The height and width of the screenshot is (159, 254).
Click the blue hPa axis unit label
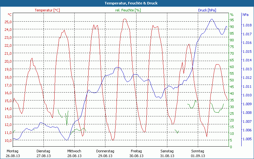point(245,15)
